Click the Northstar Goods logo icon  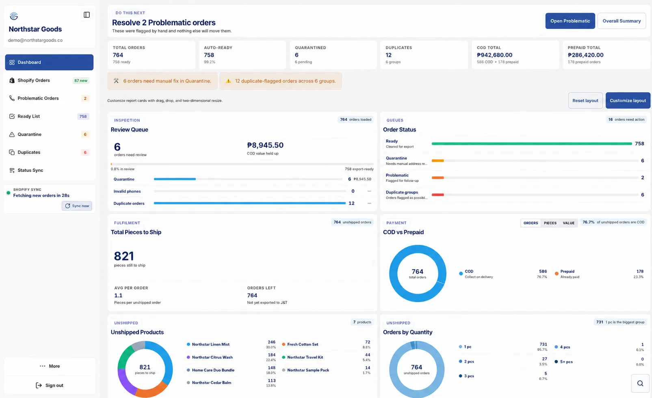14,16
